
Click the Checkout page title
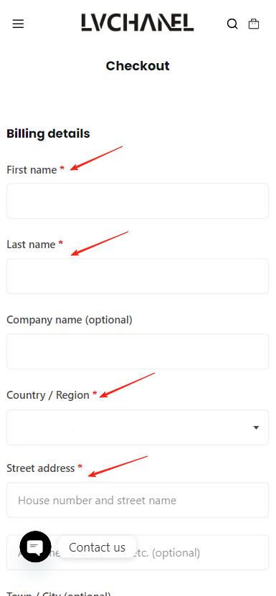pos(138,66)
